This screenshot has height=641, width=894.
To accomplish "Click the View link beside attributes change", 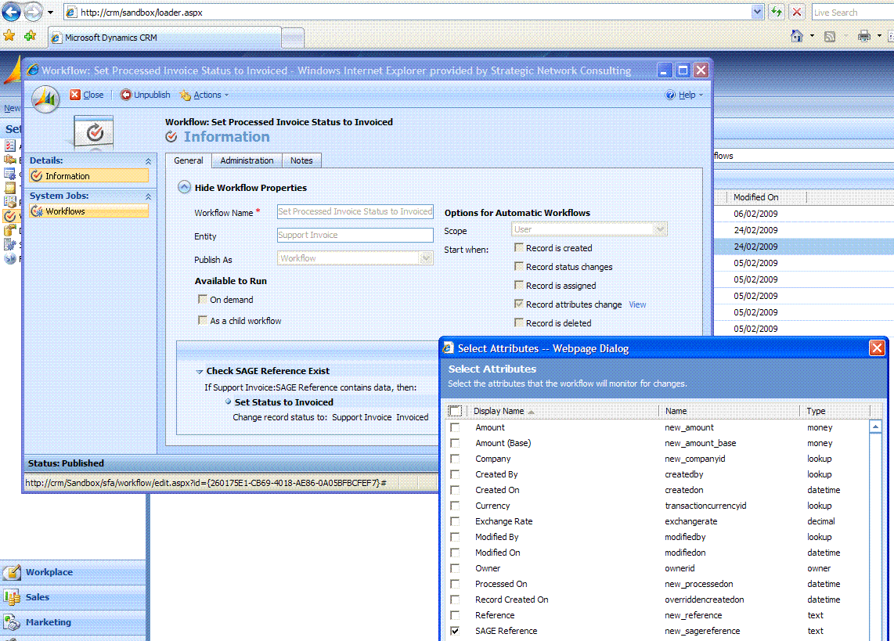I will 637,304.
